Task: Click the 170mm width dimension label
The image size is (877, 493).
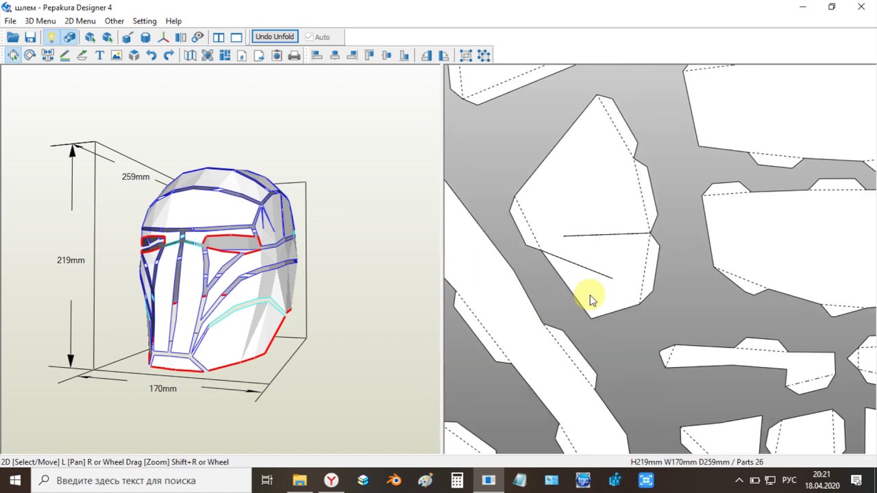Action: (x=163, y=388)
